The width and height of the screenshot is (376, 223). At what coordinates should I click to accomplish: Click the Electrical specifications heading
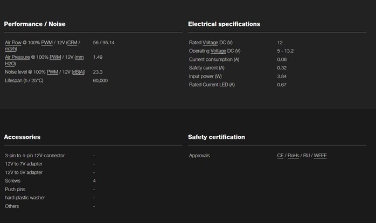[x=224, y=24]
